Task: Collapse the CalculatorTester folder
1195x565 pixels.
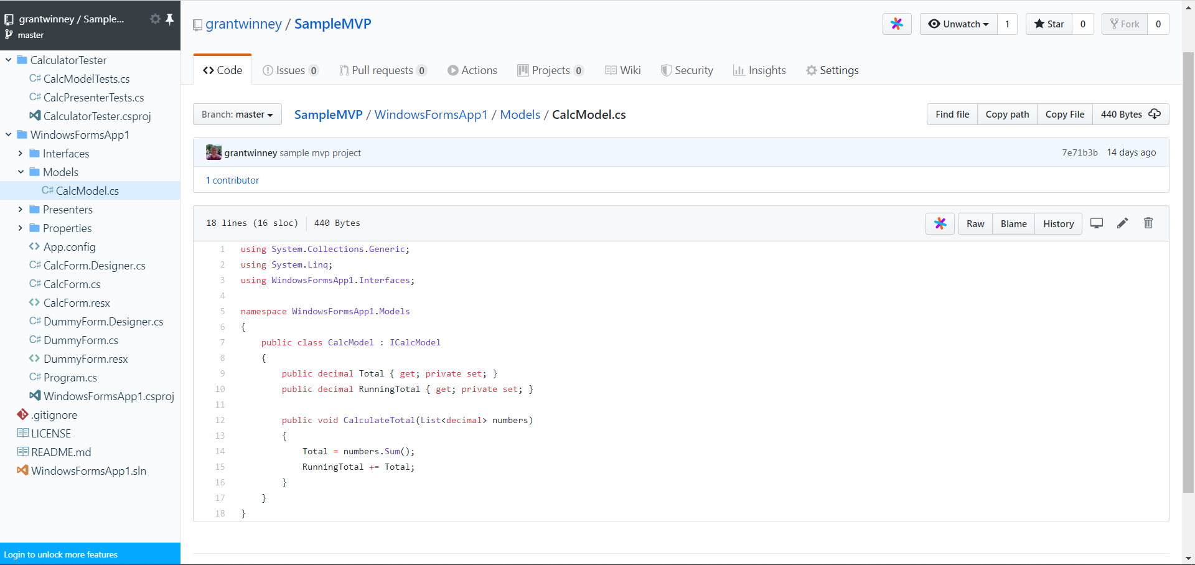Action: pos(9,60)
